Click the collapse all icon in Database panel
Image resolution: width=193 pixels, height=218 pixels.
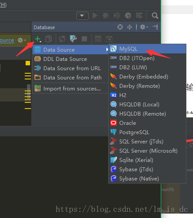tap(129, 27)
